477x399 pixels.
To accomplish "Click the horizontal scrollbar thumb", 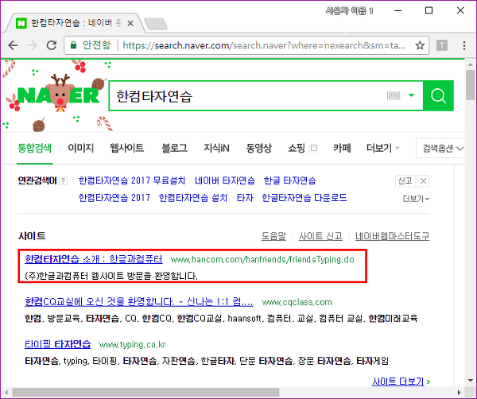I will pyautogui.click(x=145, y=393).
